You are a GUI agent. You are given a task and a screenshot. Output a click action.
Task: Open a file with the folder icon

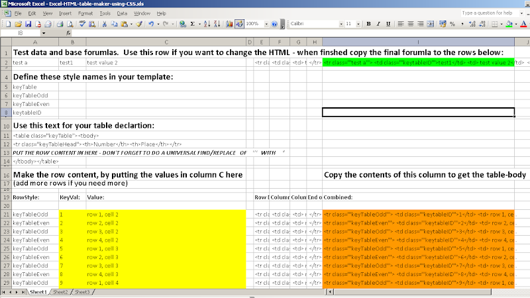click(x=19, y=24)
